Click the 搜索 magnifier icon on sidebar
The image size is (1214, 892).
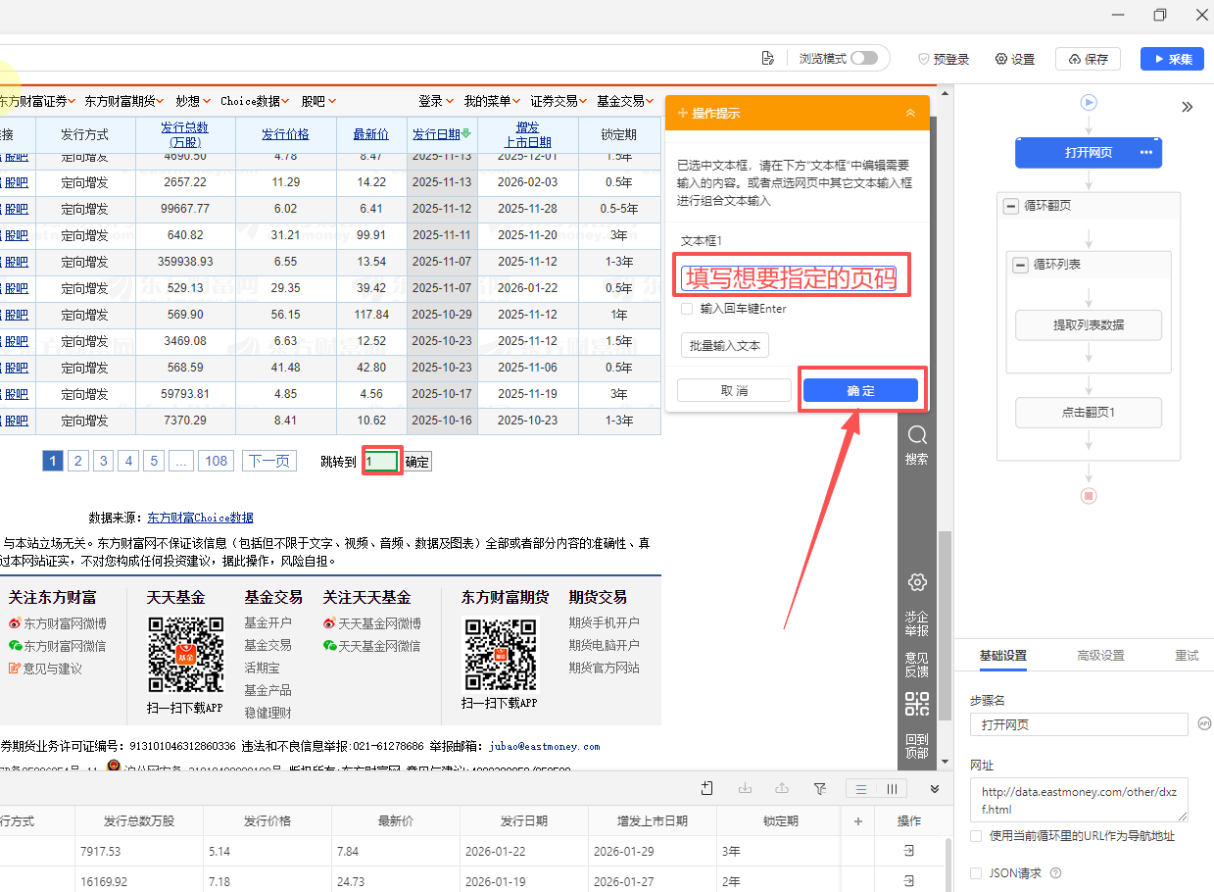917,435
